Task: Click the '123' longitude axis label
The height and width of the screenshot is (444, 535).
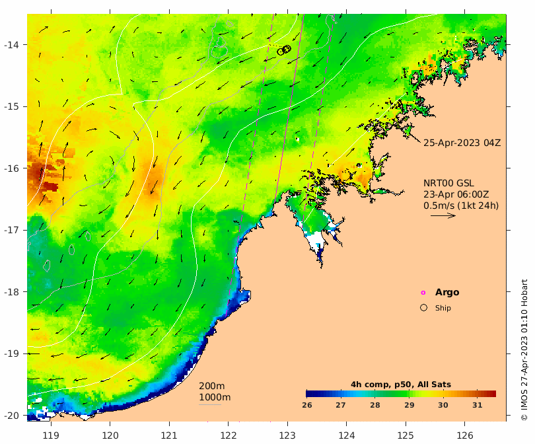Action: 287,435
